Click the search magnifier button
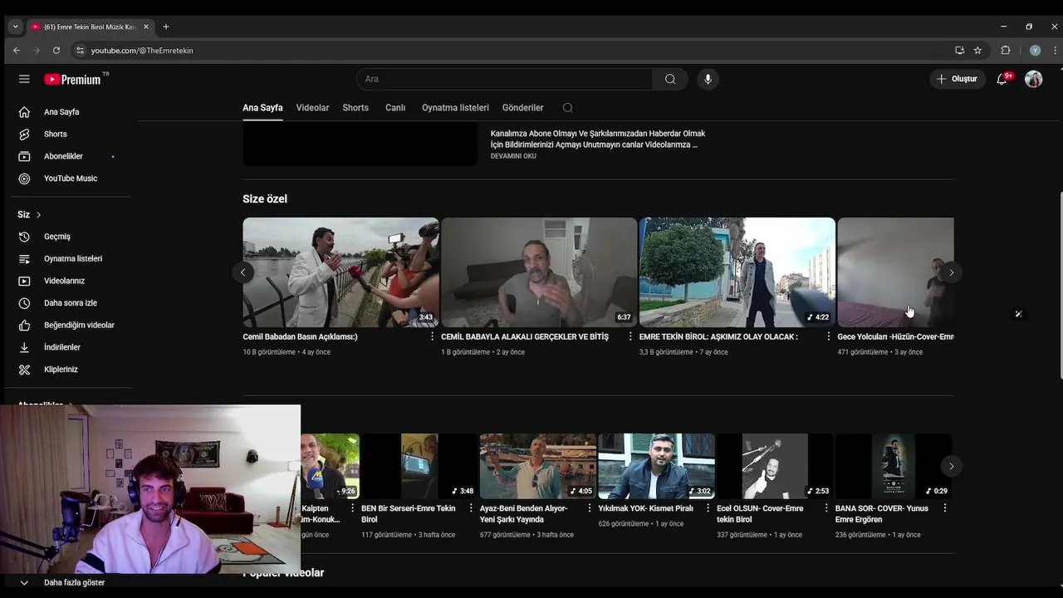 click(670, 79)
